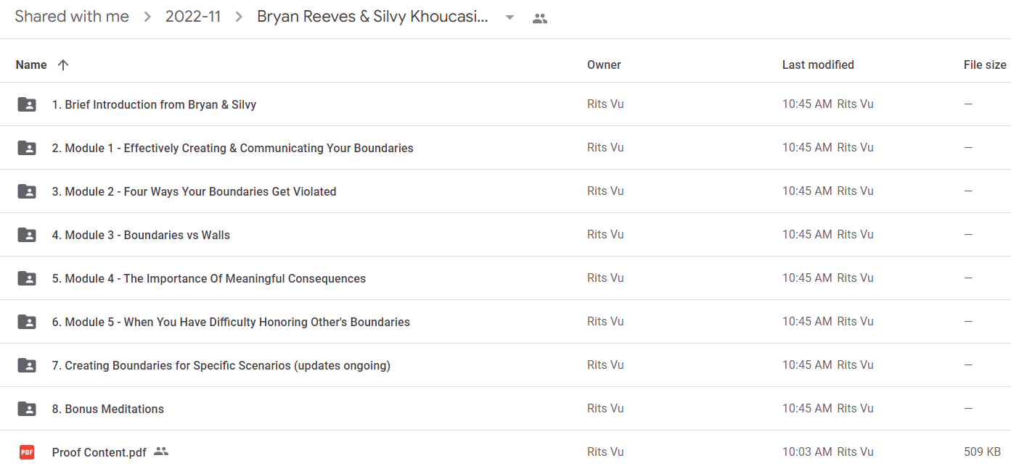
Task: Click the folder icon beside Module 1 row
Action: [x=27, y=148]
